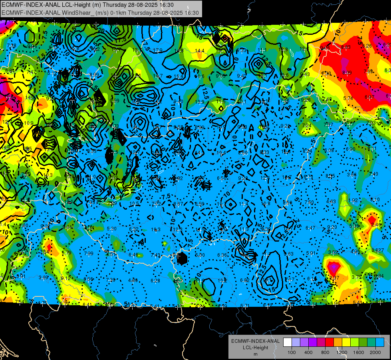391x360 pixels.
Task: Click the teal green legend swatch
Action: pyautogui.click(x=371, y=342)
